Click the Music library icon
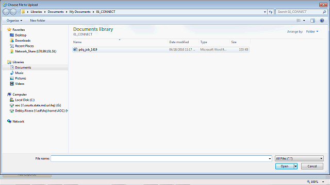Viewport: 330px width, 185px height. [x=12, y=73]
